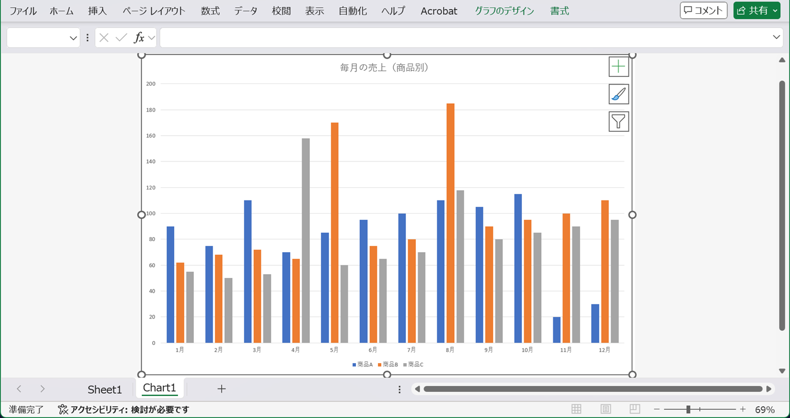Click the 数式 ribbon tab

(x=210, y=10)
